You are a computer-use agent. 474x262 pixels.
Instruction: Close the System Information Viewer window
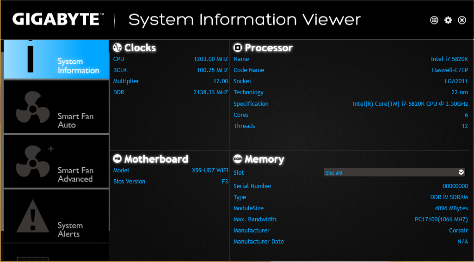coord(462,20)
